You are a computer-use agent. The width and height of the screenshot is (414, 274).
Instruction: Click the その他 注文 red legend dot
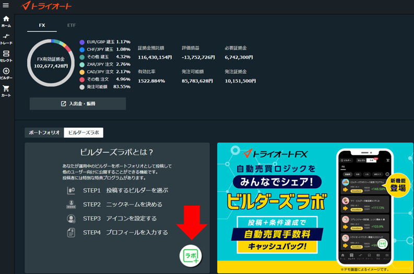point(82,79)
